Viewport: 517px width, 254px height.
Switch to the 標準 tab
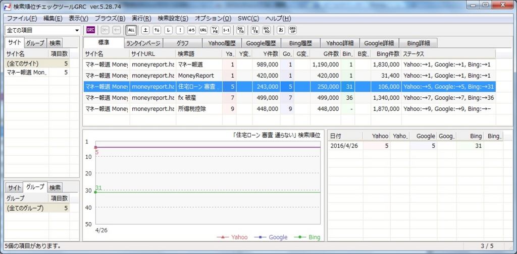[104, 42]
